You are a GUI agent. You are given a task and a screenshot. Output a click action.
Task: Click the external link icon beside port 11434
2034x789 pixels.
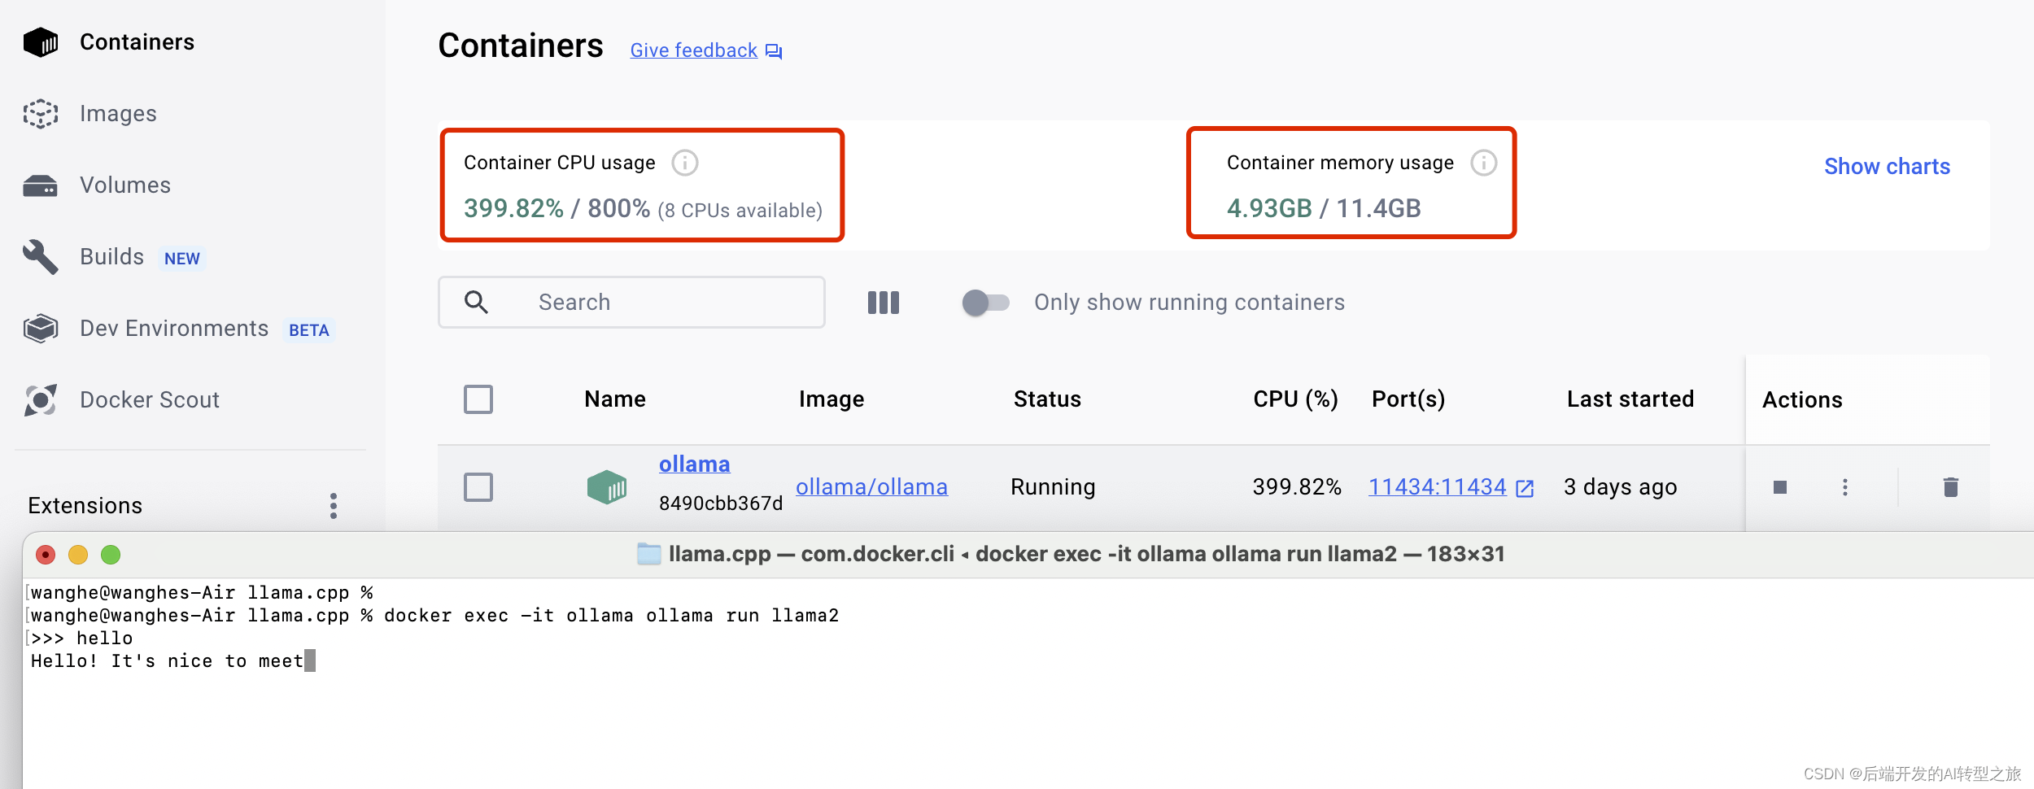click(1525, 488)
